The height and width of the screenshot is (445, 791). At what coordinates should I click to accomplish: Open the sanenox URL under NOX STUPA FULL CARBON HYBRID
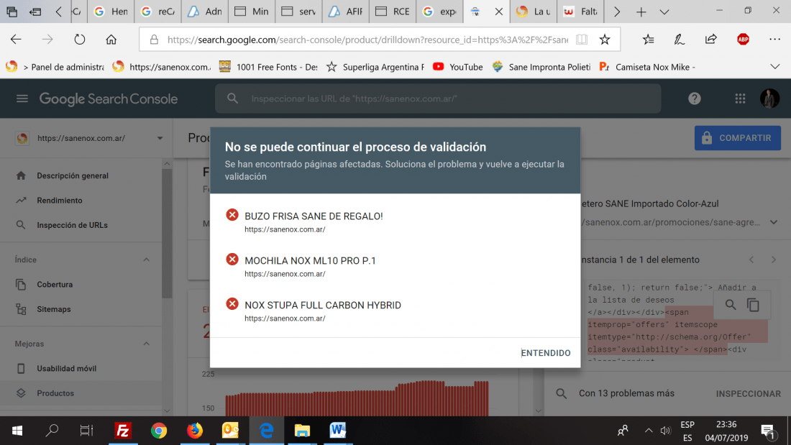tap(285, 318)
